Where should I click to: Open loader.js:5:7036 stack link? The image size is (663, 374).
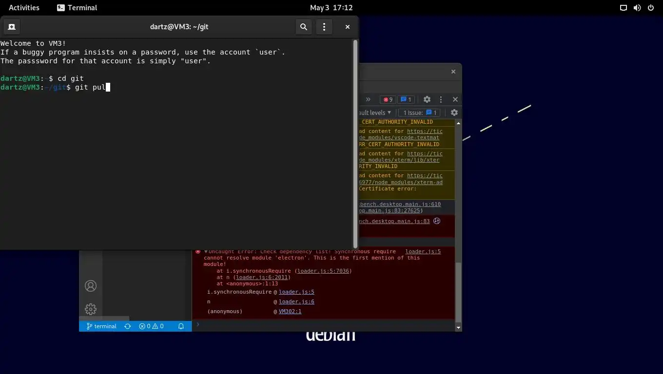click(x=323, y=271)
